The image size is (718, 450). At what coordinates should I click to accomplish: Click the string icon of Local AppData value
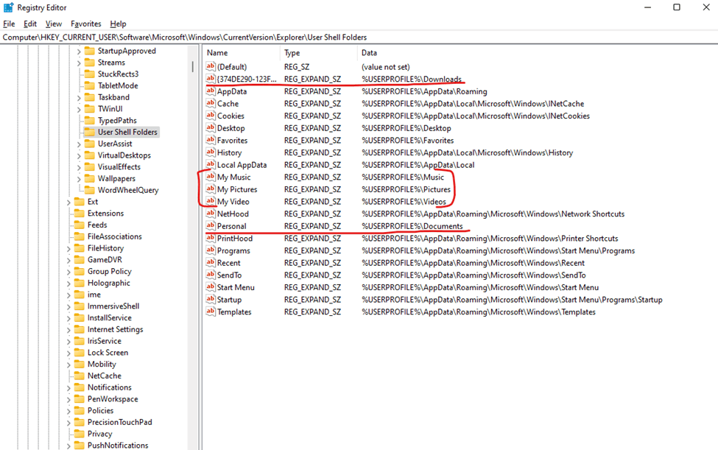(x=210, y=164)
